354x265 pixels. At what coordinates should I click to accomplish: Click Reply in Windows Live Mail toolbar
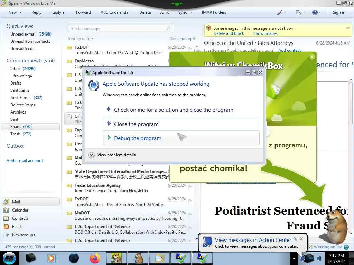click(x=36, y=12)
